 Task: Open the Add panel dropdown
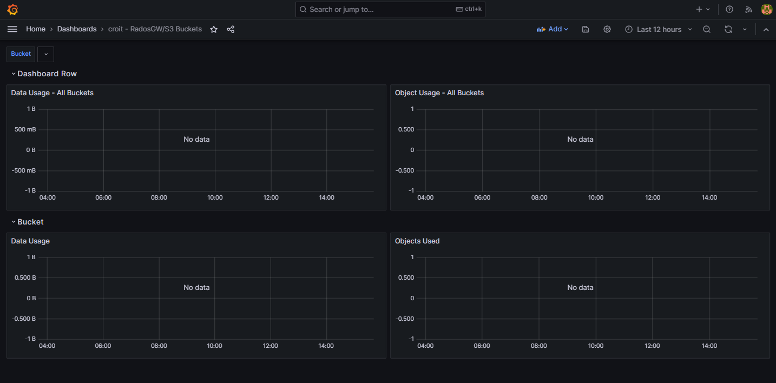(x=552, y=29)
